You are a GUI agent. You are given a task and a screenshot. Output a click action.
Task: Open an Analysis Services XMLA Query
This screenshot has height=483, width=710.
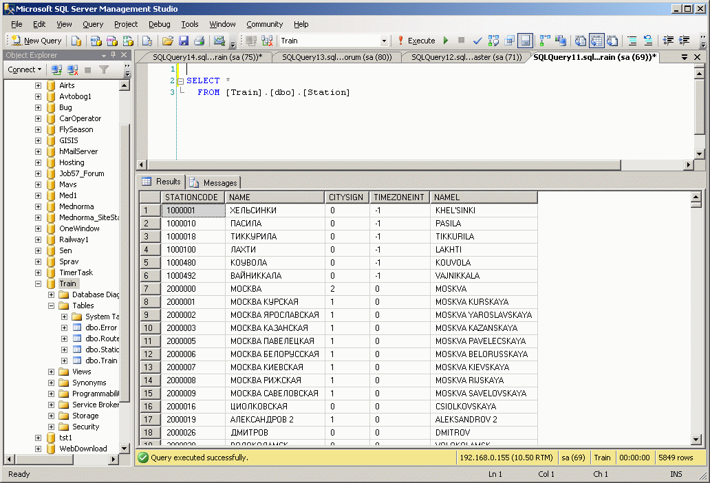coord(128,41)
